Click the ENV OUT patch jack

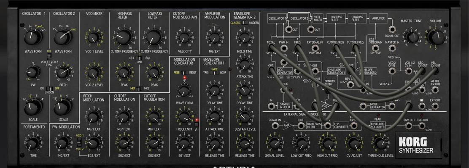[409, 126]
